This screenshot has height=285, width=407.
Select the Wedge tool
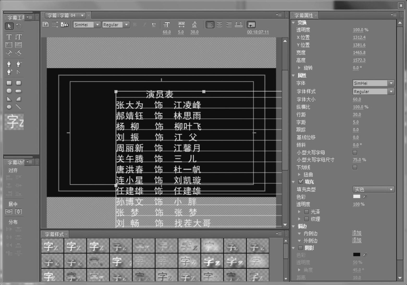[x=9, y=99]
